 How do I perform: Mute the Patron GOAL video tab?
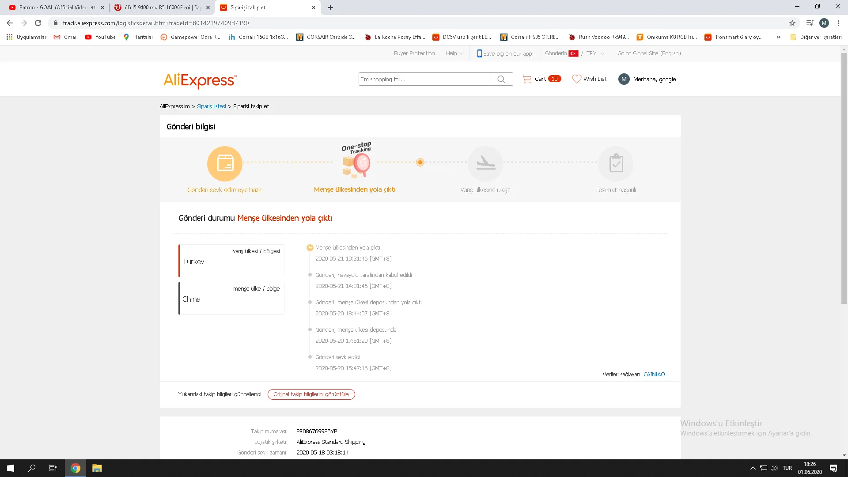tap(93, 8)
